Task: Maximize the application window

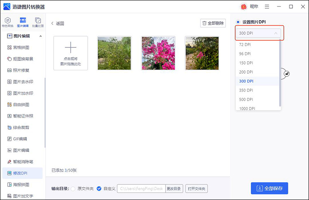Action: pyautogui.click(x=291, y=7)
